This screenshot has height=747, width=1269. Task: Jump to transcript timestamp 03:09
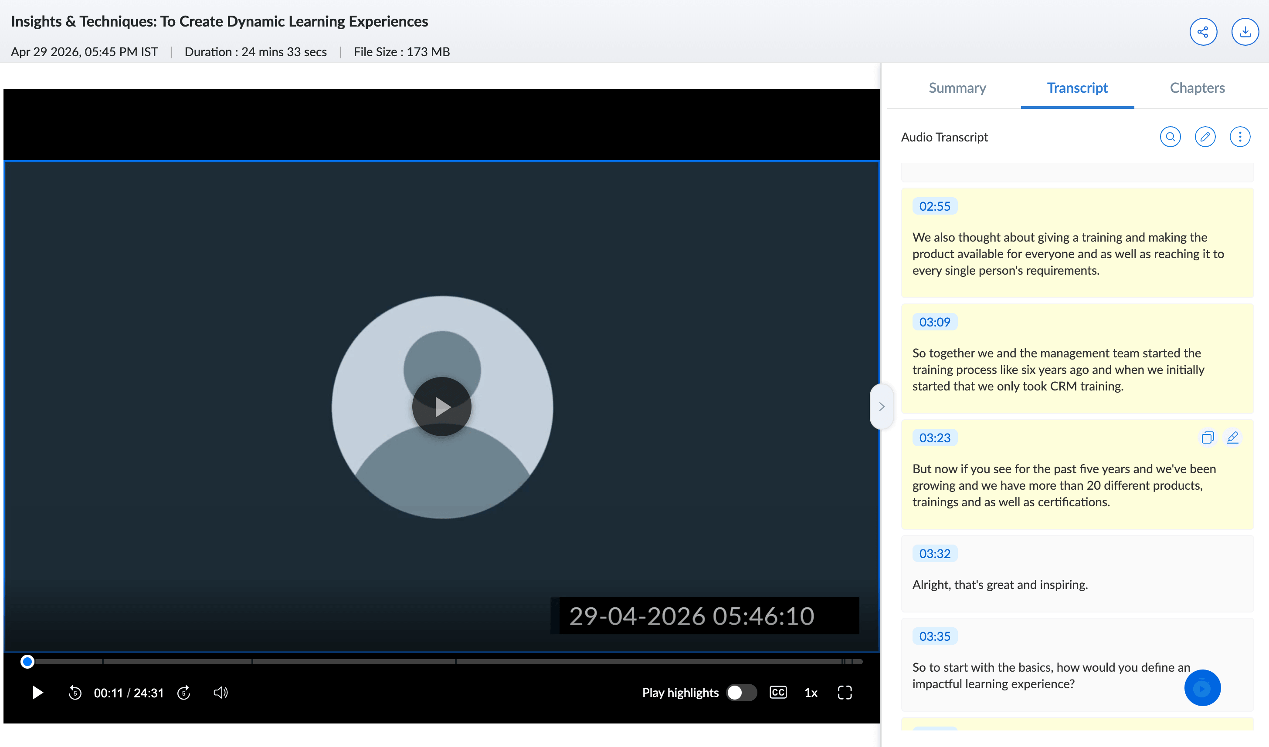[934, 322]
